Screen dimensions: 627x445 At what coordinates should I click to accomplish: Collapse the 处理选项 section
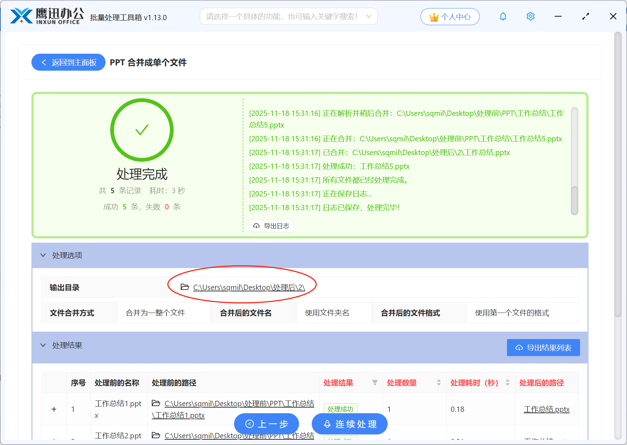tap(43, 255)
